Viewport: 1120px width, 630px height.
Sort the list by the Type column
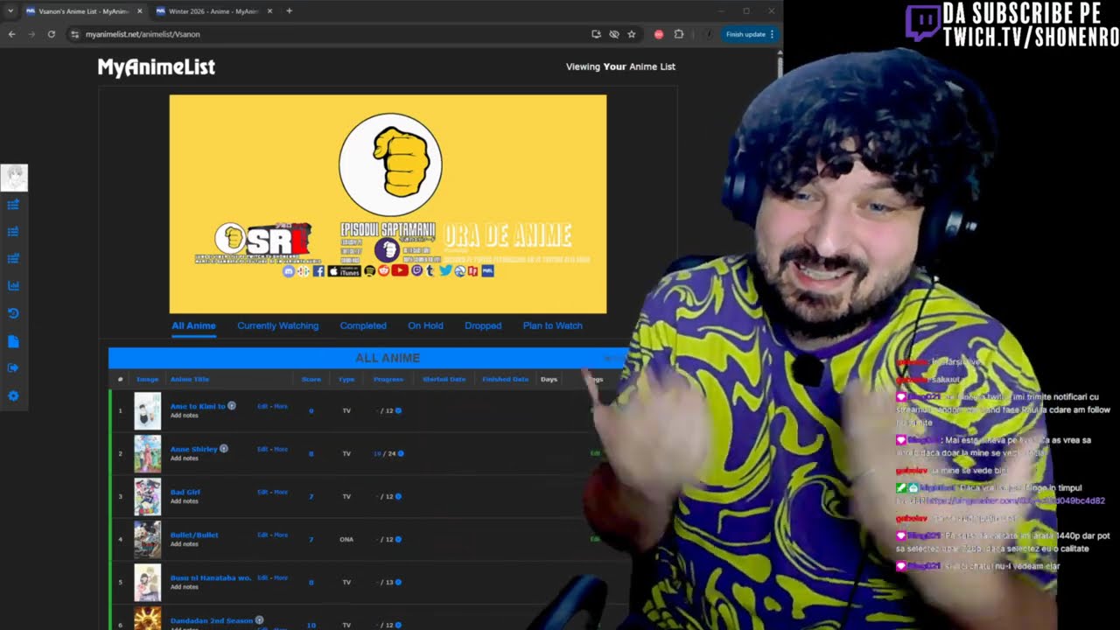click(x=346, y=379)
